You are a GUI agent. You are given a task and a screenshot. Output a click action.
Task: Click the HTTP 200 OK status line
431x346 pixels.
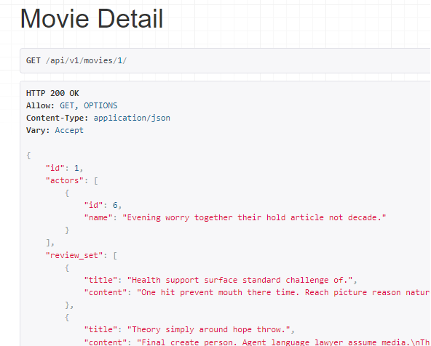click(x=52, y=93)
